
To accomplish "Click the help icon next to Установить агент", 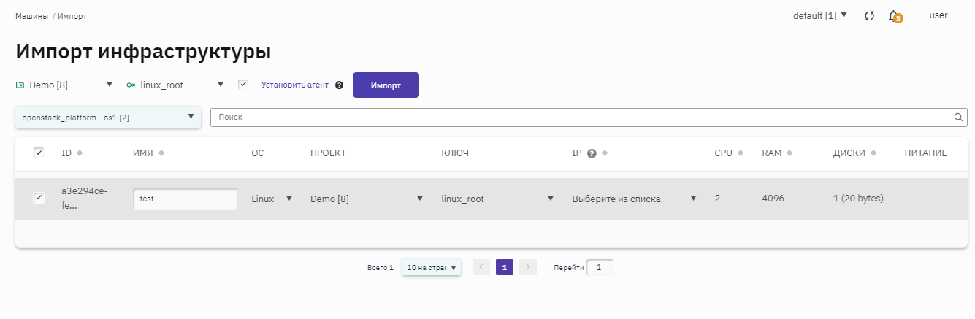I will pos(339,85).
